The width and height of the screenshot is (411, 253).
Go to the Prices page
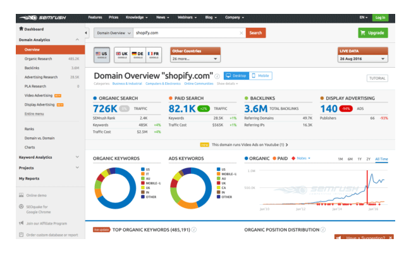click(x=113, y=17)
